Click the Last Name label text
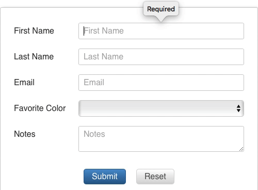The height and width of the screenshot is (190, 258). [34, 57]
